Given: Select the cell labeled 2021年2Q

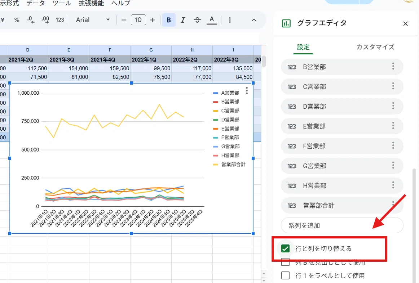Looking at the screenshot, I should [27, 59].
